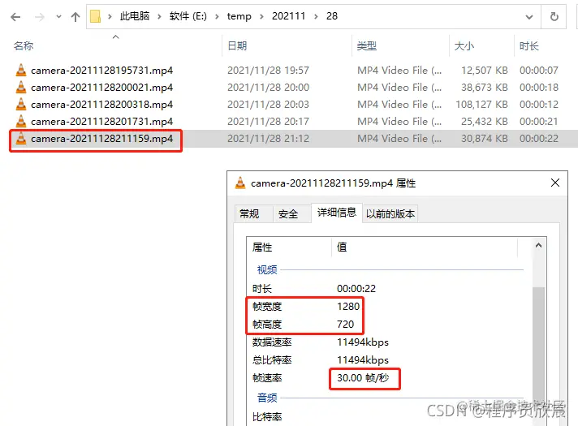Select the 帧速率 30.00 帧/秒 value

(x=363, y=378)
